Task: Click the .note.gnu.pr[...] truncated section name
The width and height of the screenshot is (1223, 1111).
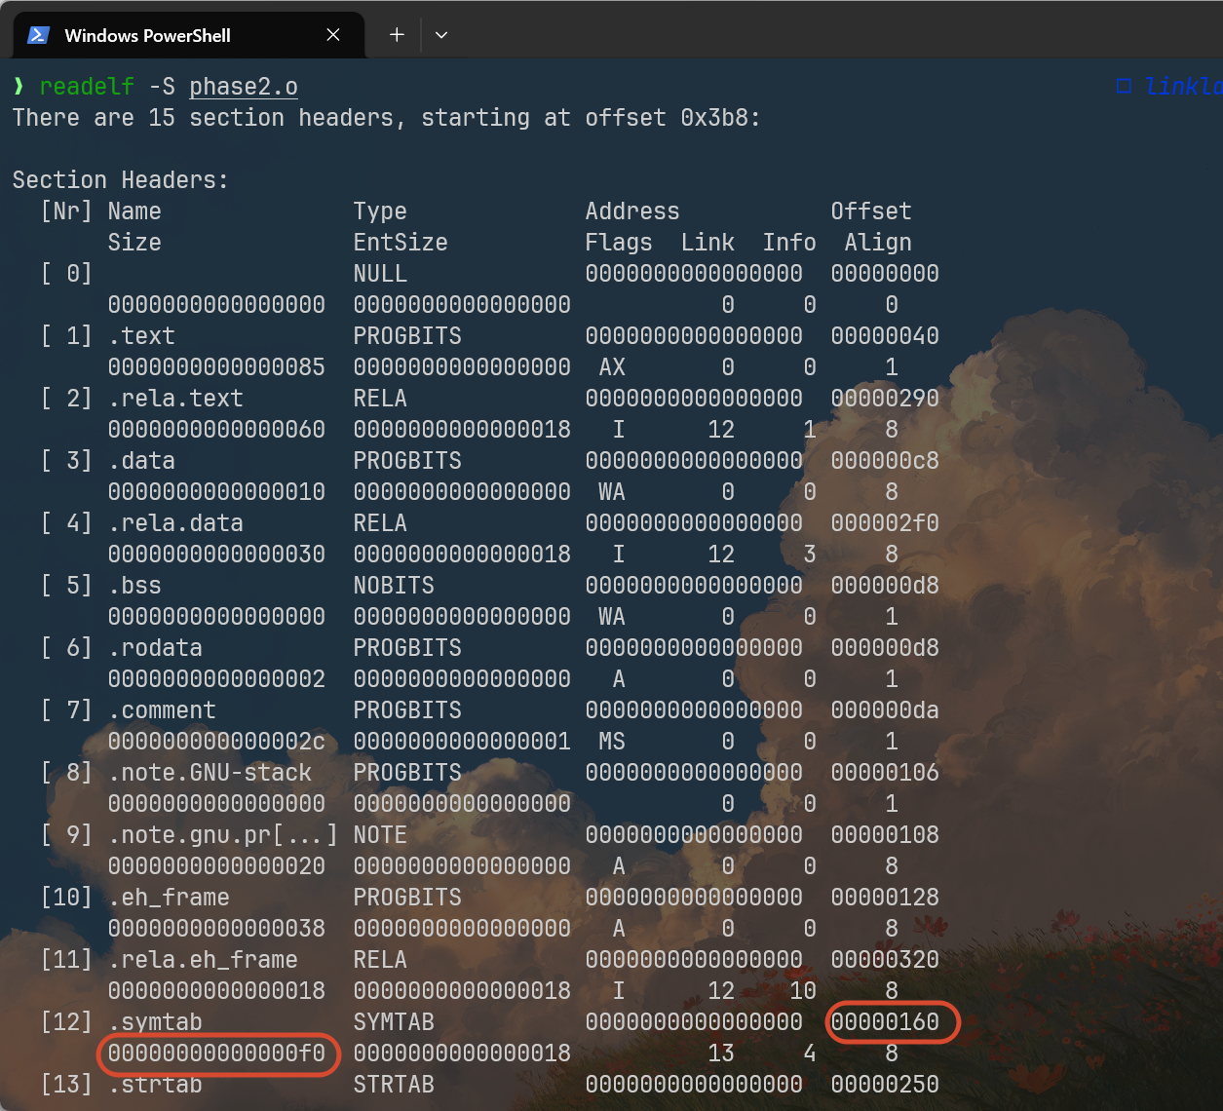Action: coord(223,835)
